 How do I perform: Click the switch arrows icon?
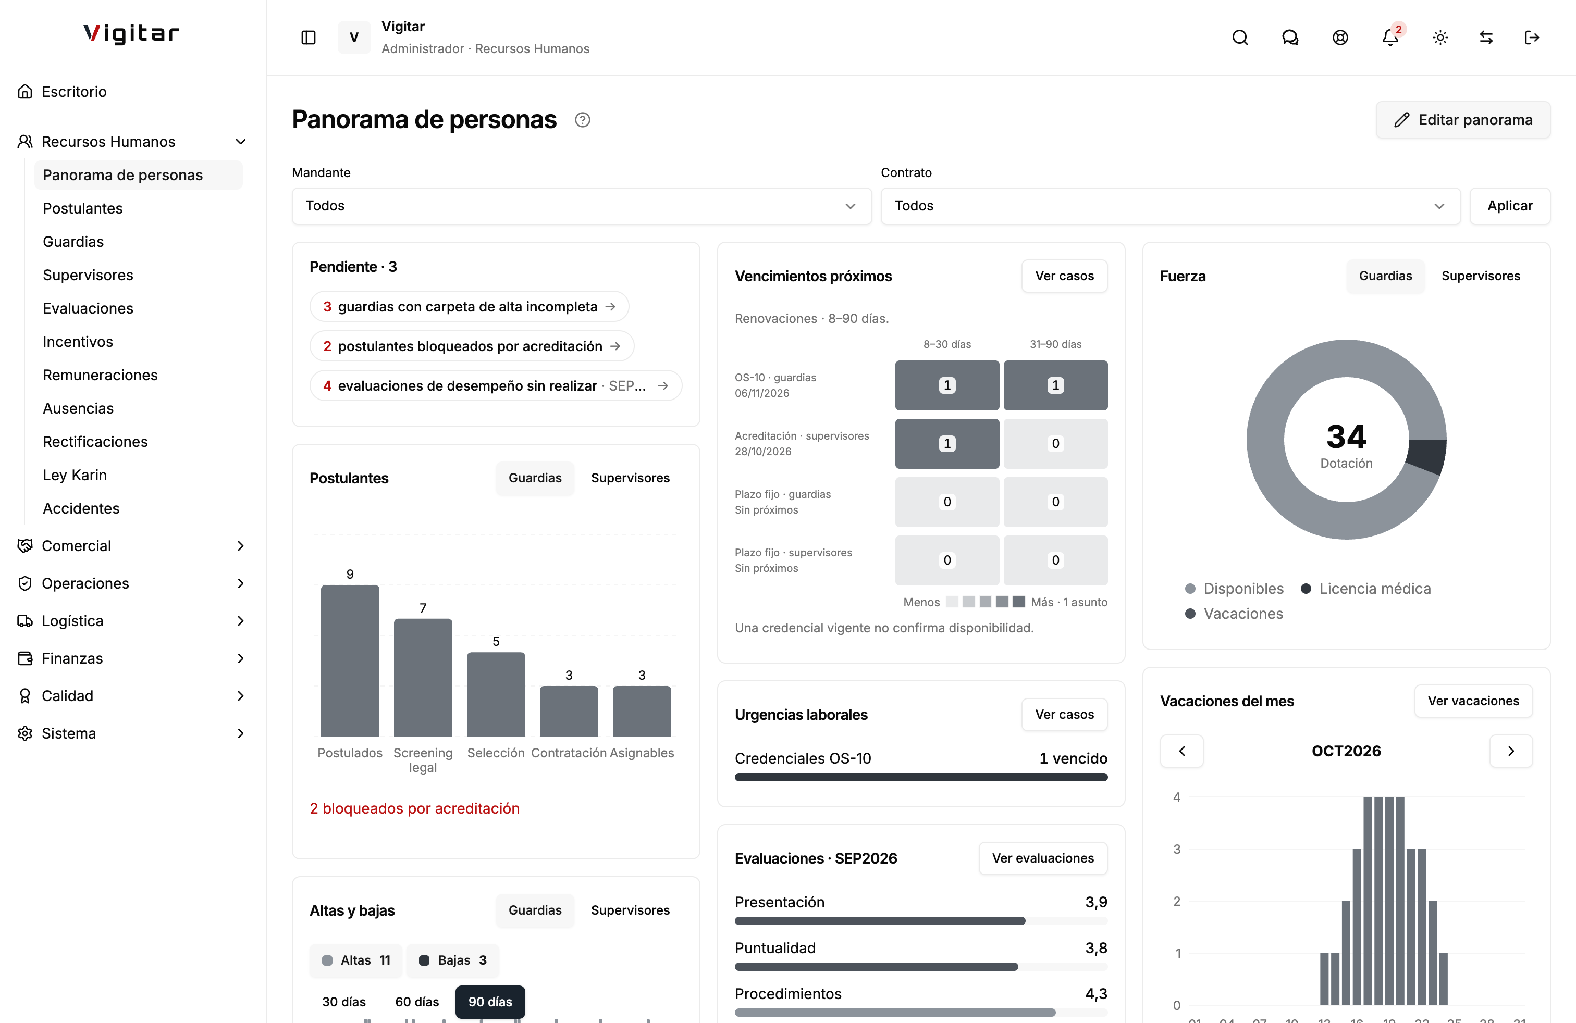[x=1486, y=38]
